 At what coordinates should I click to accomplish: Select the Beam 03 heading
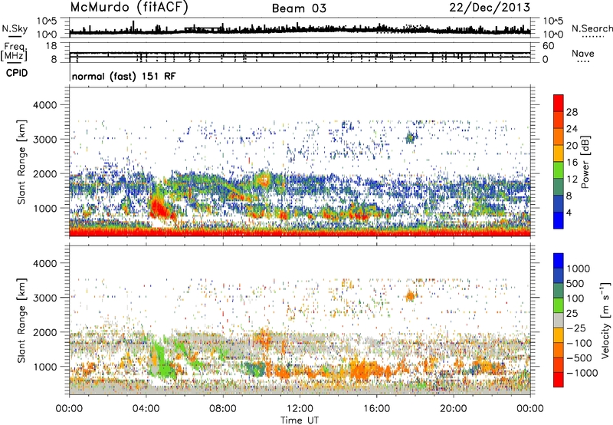299,8
